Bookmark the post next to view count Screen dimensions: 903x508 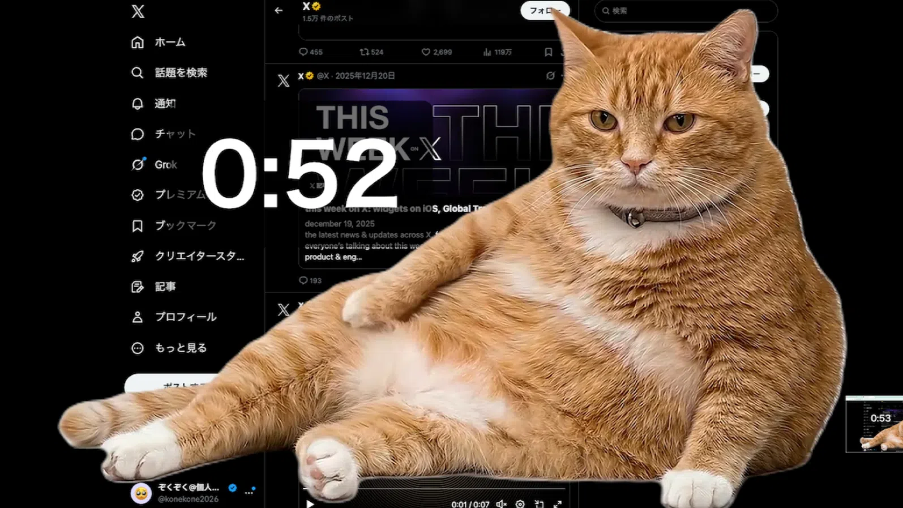click(x=548, y=52)
